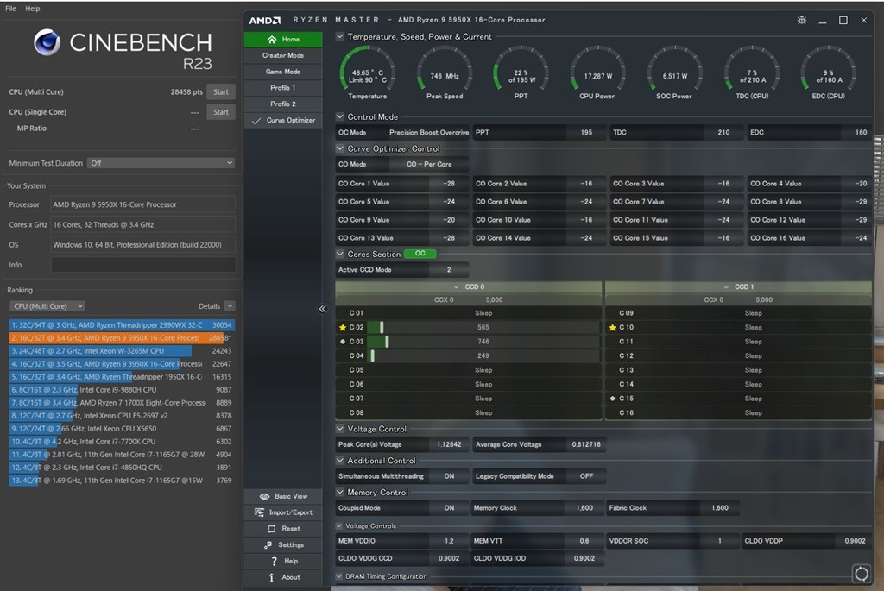Open the CPU (Multi Core) ranking dropdown
884x591 pixels.
coord(47,306)
